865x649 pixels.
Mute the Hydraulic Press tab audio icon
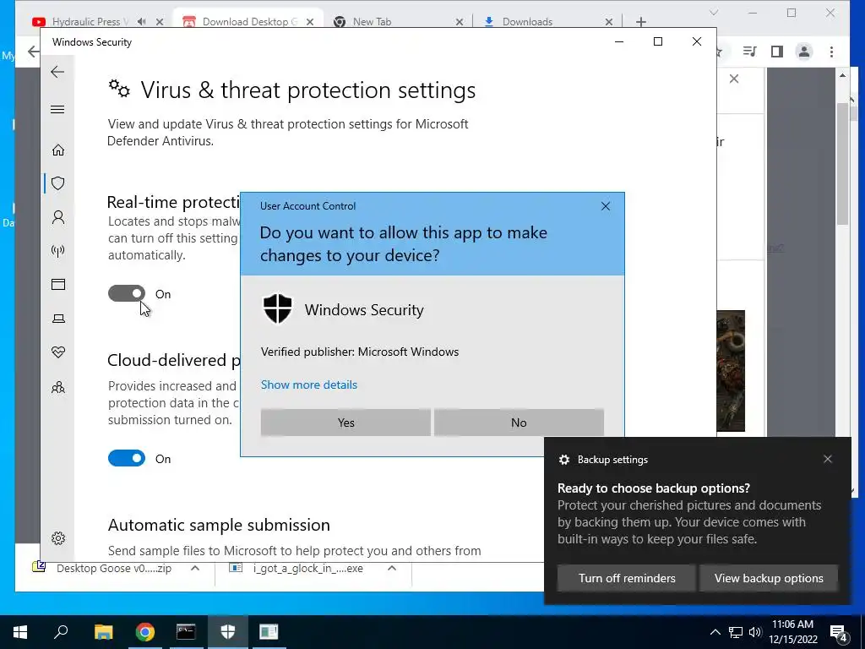click(141, 21)
